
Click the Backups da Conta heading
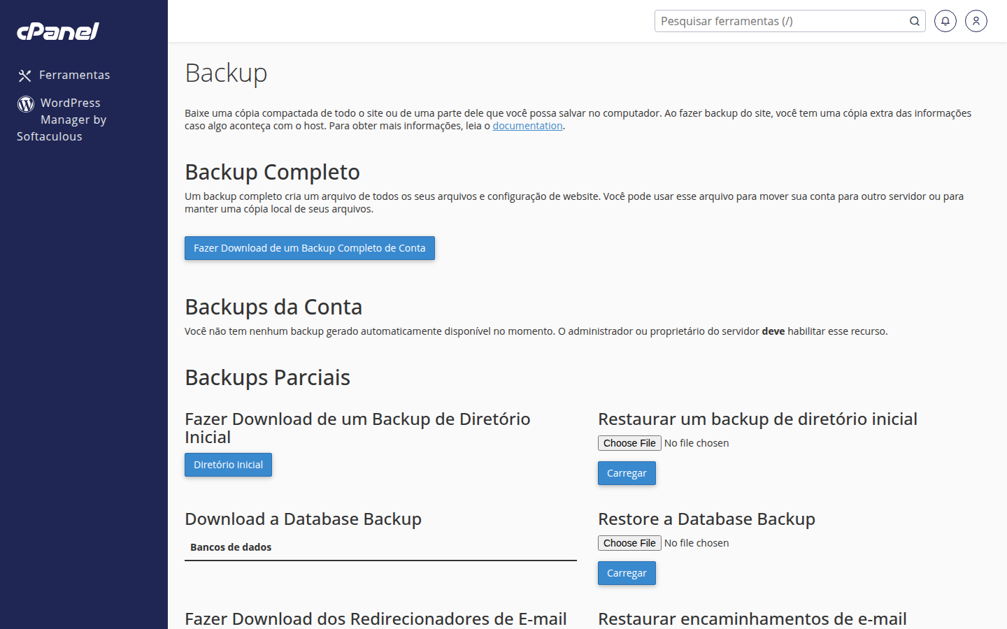coord(273,307)
